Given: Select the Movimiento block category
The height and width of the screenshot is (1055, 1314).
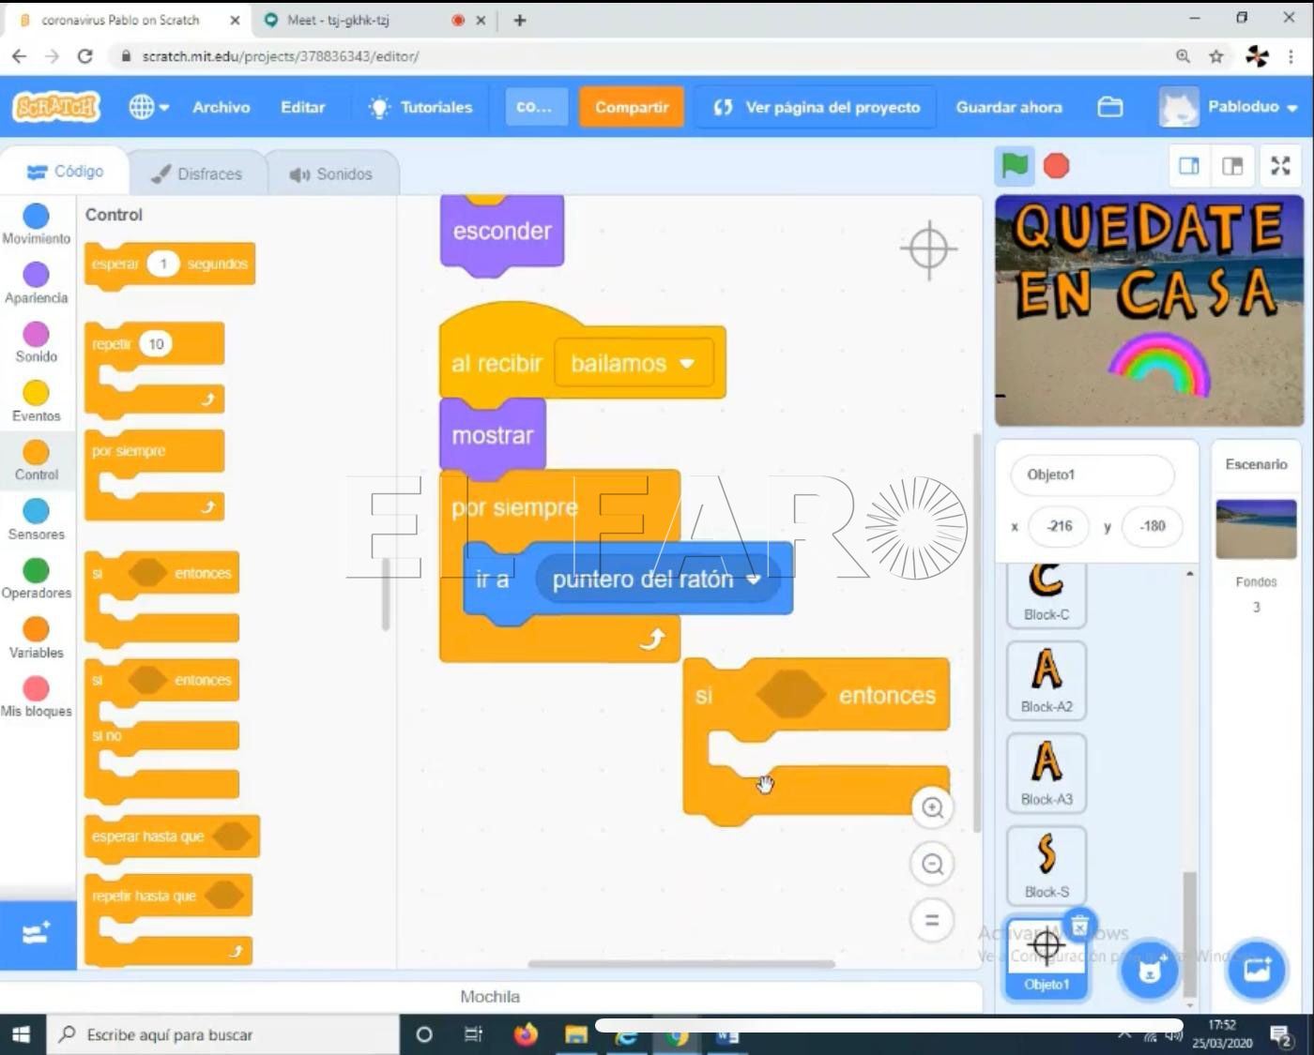Looking at the screenshot, I should tap(36, 225).
